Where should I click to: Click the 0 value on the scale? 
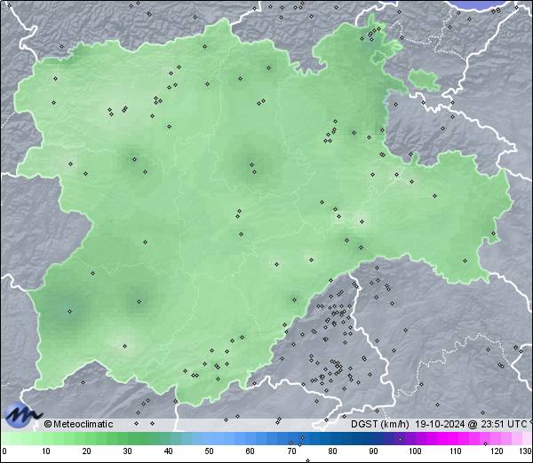[x=4, y=451]
